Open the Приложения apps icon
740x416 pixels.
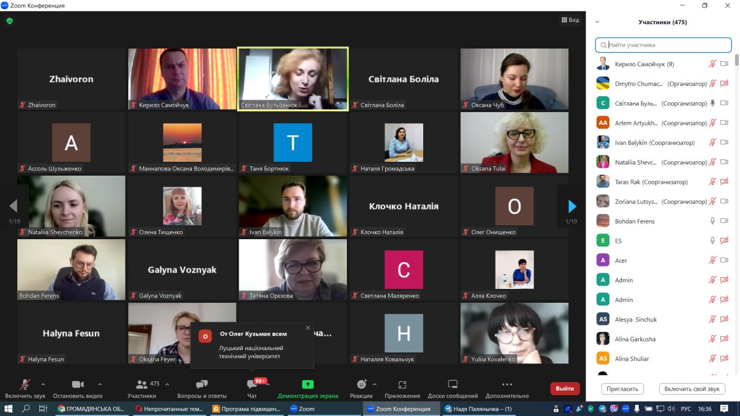pos(402,384)
